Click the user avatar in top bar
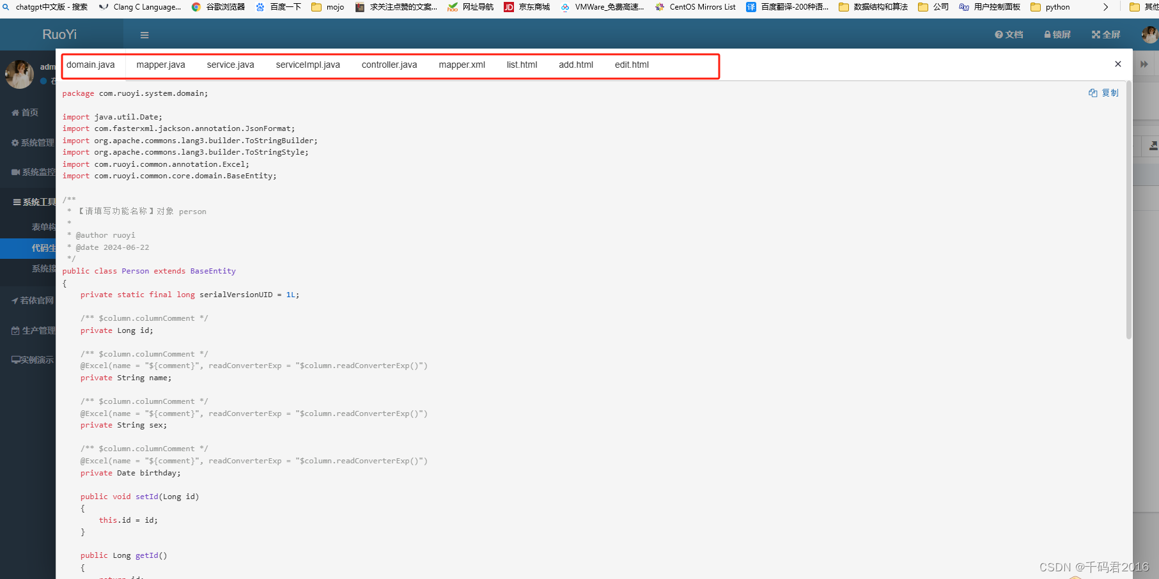 [1150, 35]
